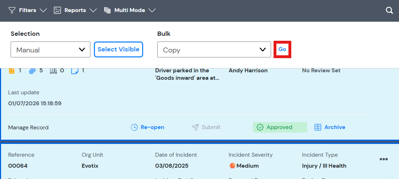The width and height of the screenshot is (399, 179).
Task: Click the Archive cabinet icon
Action: (x=317, y=127)
